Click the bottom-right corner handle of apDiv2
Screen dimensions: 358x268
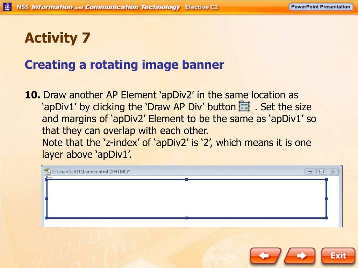point(327,218)
